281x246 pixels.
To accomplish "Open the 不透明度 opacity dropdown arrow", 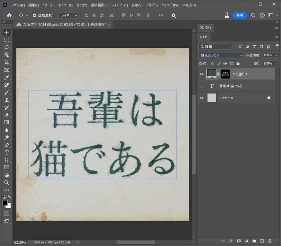I will point(276,55).
